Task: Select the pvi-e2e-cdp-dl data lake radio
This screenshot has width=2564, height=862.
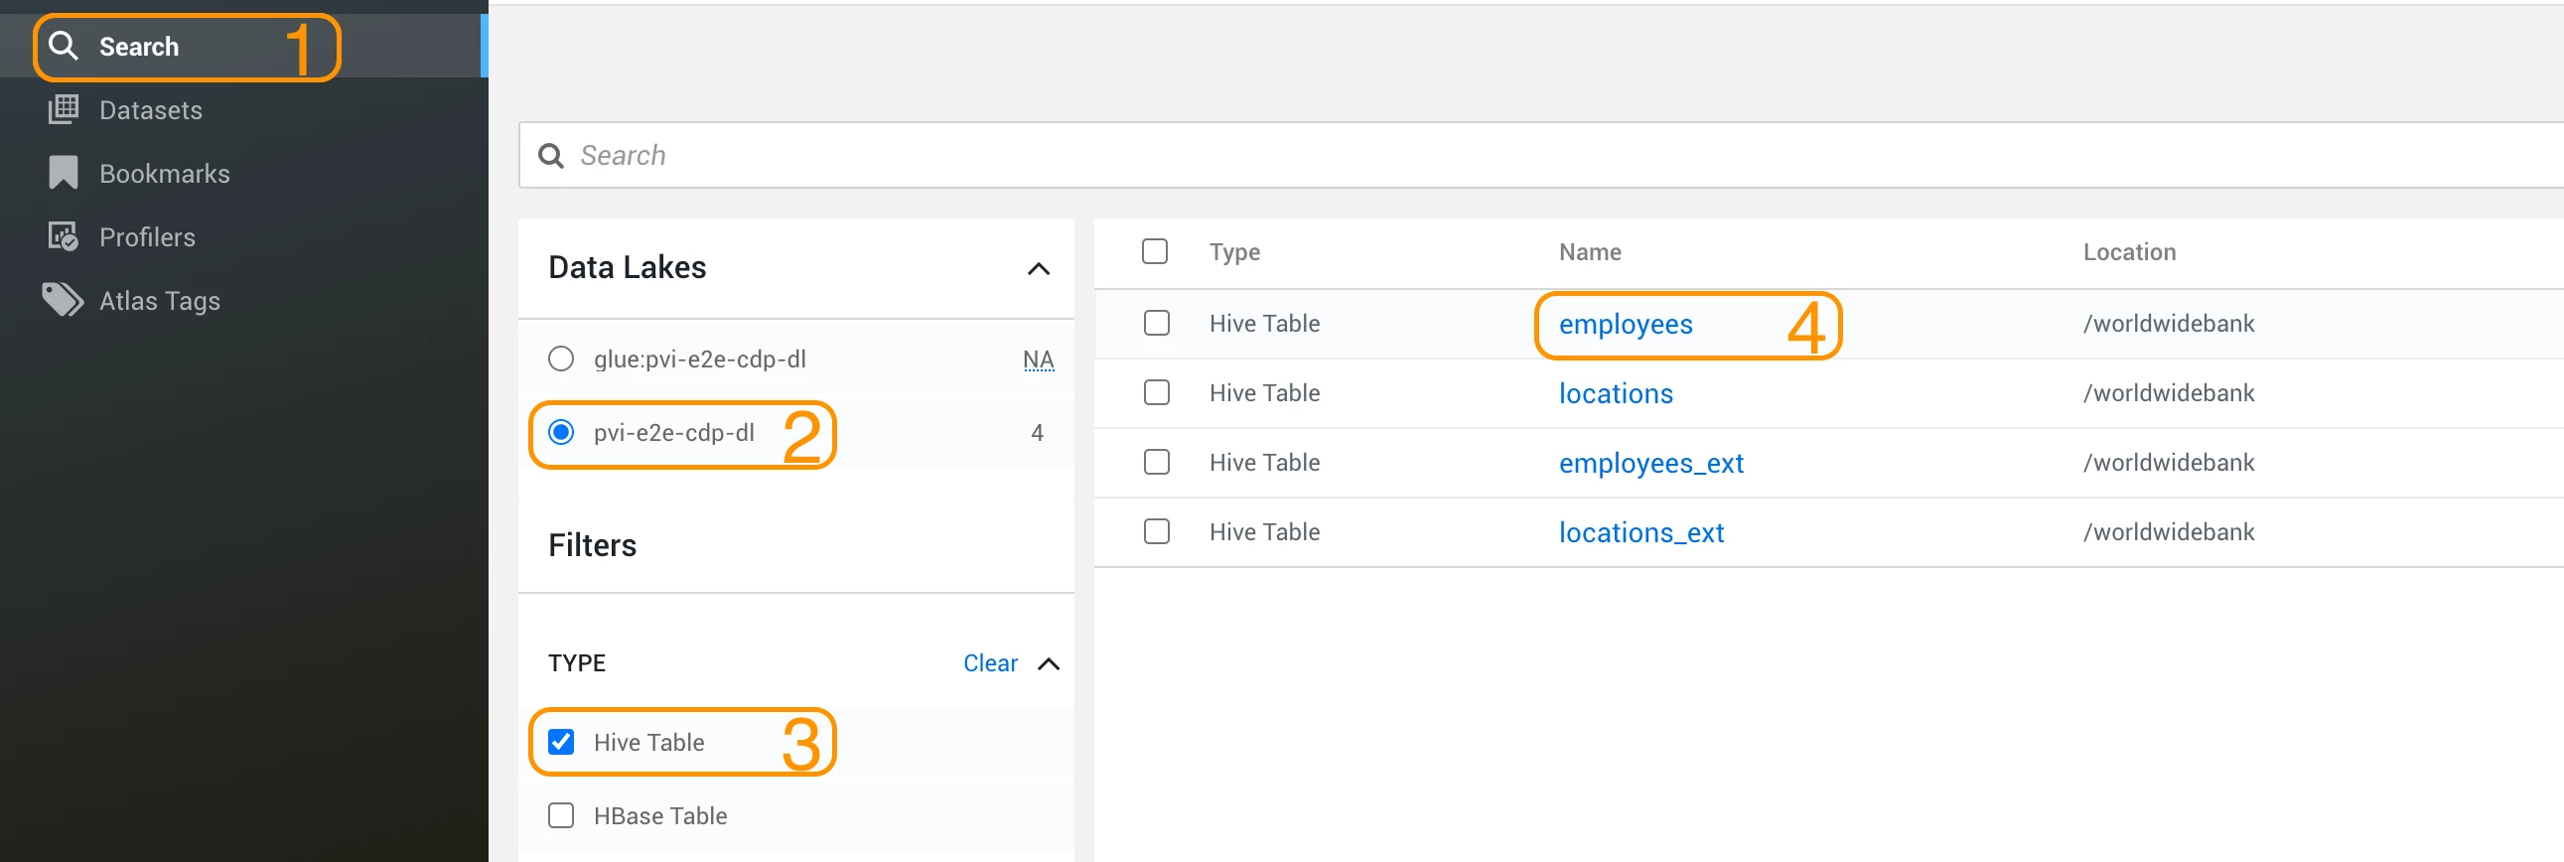Action: [561, 432]
